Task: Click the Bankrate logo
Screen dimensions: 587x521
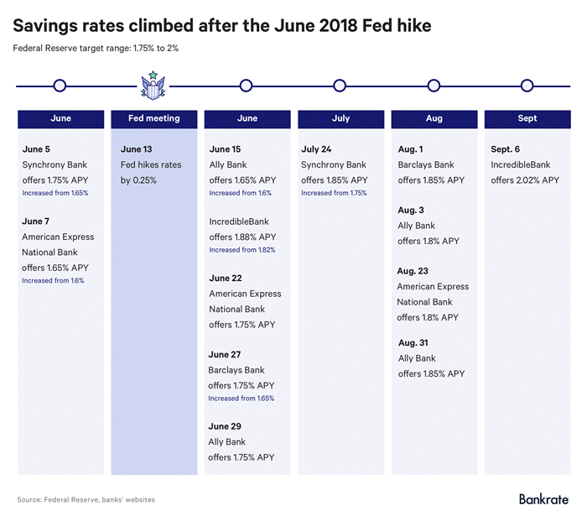Action: (x=543, y=499)
